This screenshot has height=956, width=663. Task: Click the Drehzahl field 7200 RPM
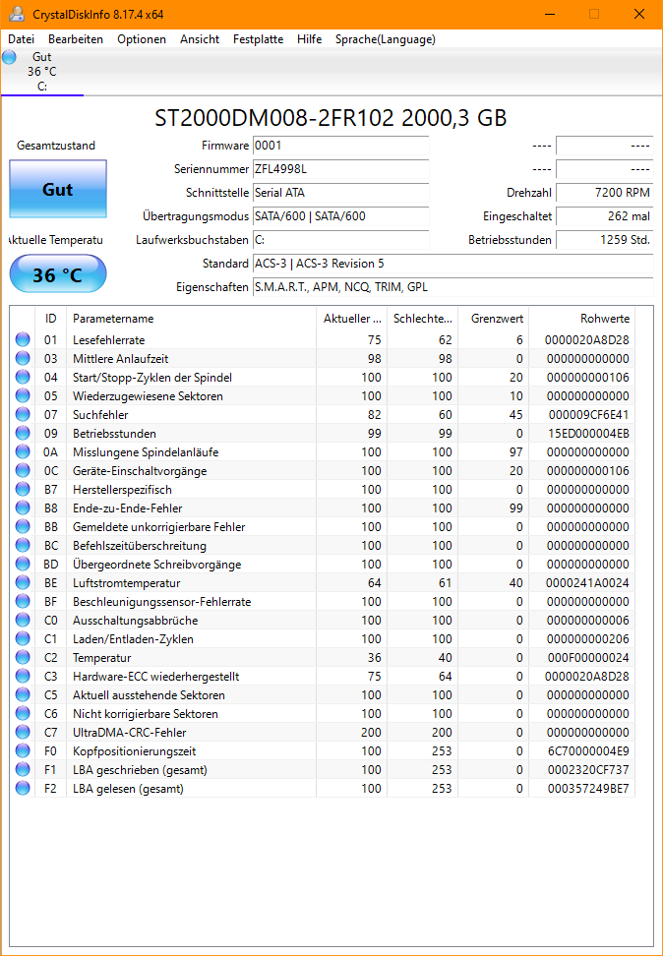tap(604, 193)
